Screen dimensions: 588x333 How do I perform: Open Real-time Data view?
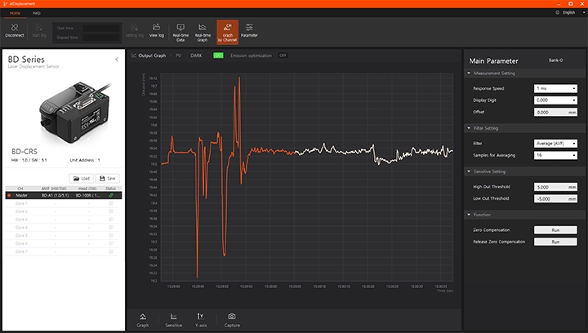point(180,30)
